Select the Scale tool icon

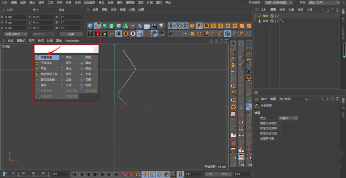[x=192, y=34]
